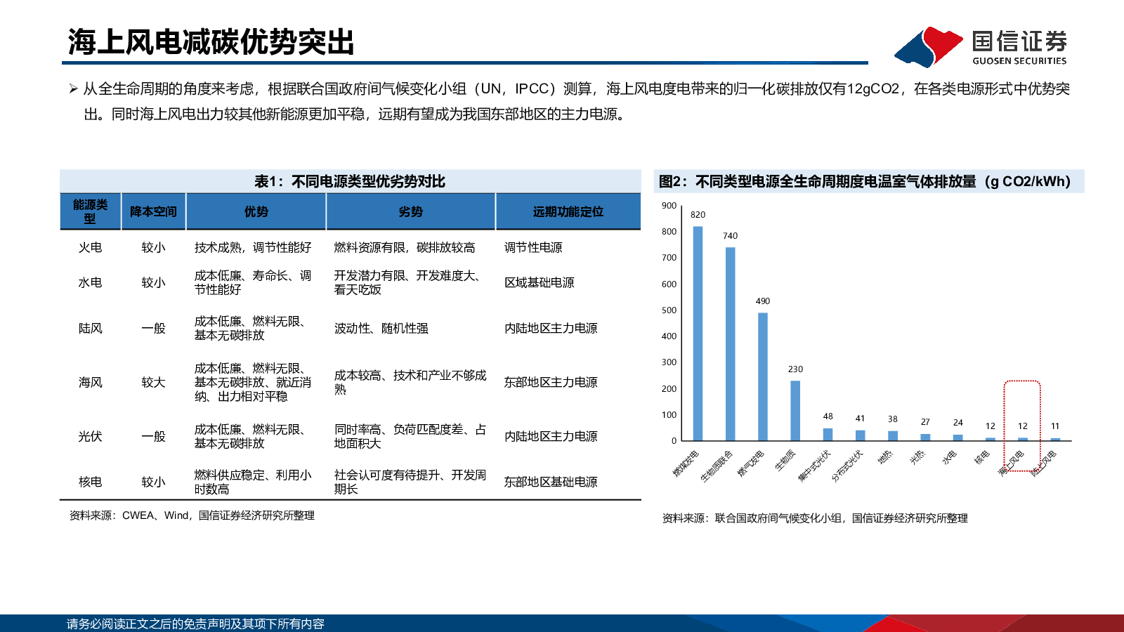
Task: Click the 820 bar for 燃煤发电
Action: tap(698, 334)
